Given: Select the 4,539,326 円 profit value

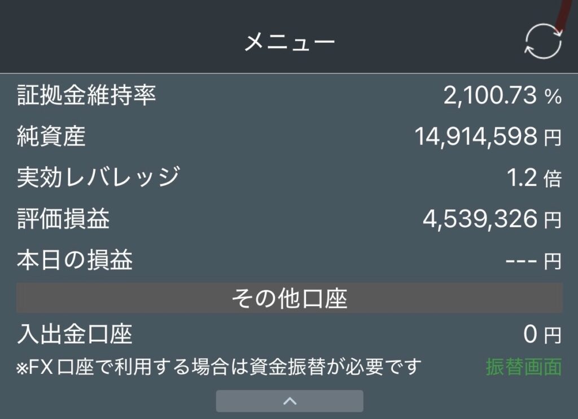Looking at the screenshot, I should point(492,219).
